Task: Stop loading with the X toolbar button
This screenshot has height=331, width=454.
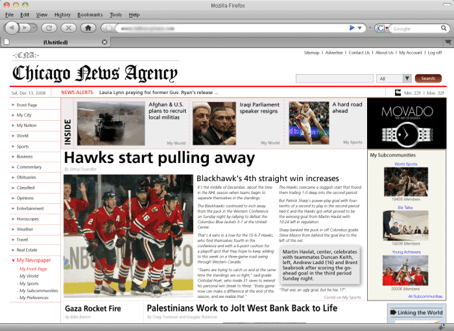Action: point(69,28)
